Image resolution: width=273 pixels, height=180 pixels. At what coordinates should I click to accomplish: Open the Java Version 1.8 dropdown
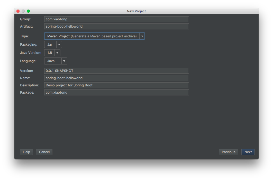click(52, 53)
